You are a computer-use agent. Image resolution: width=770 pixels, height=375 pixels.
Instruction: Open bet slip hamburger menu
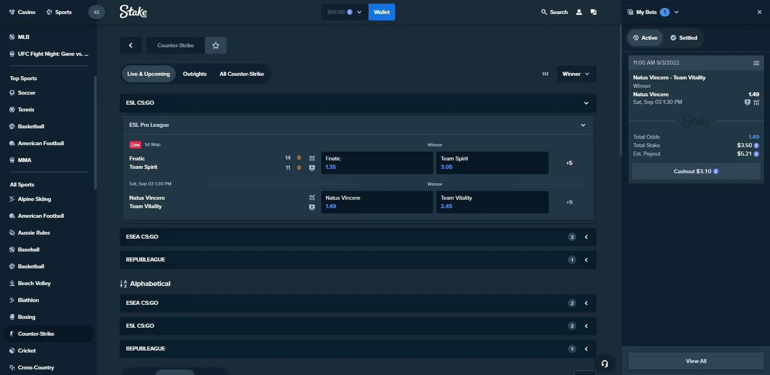(756, 63)
